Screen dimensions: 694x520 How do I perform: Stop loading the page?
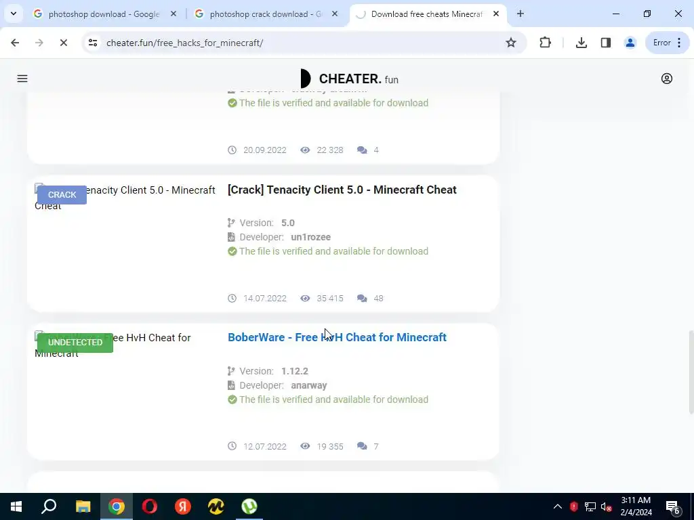(x=63, y=43)
